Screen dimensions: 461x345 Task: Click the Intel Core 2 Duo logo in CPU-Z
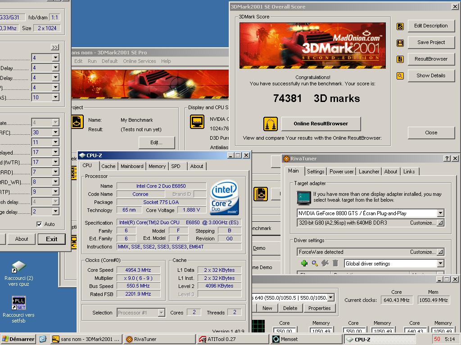tap(225, 198)
